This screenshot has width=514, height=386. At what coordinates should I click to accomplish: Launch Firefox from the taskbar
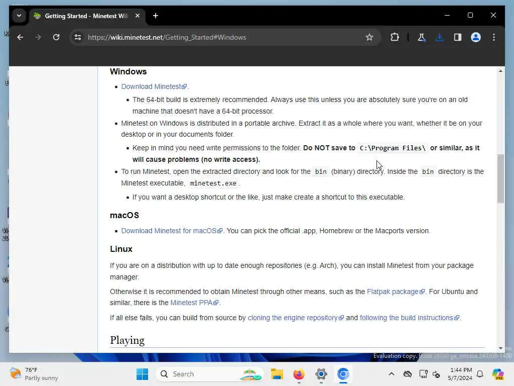[x=299, y=374]
